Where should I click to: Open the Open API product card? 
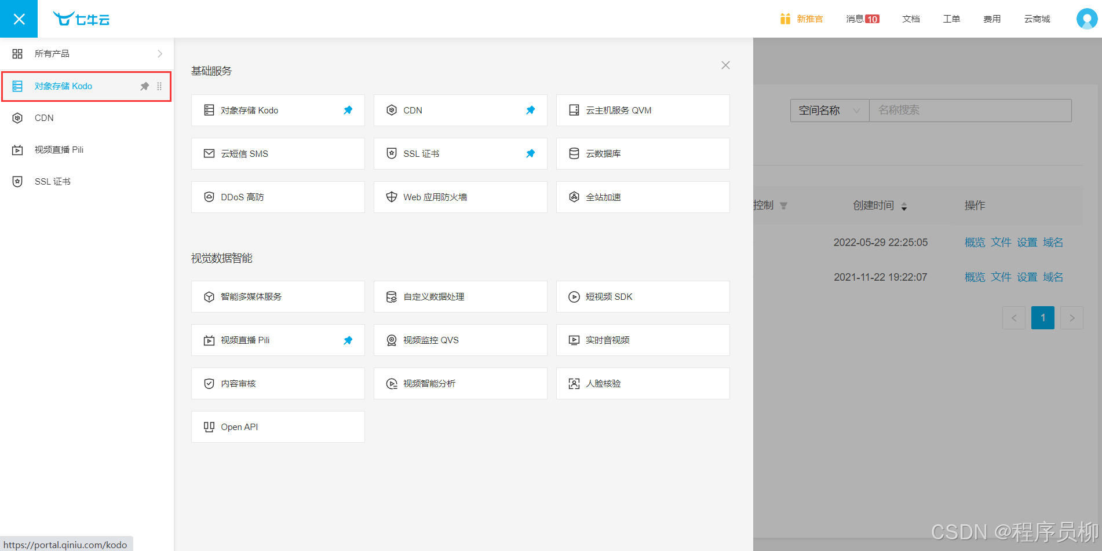pos(278,427)
